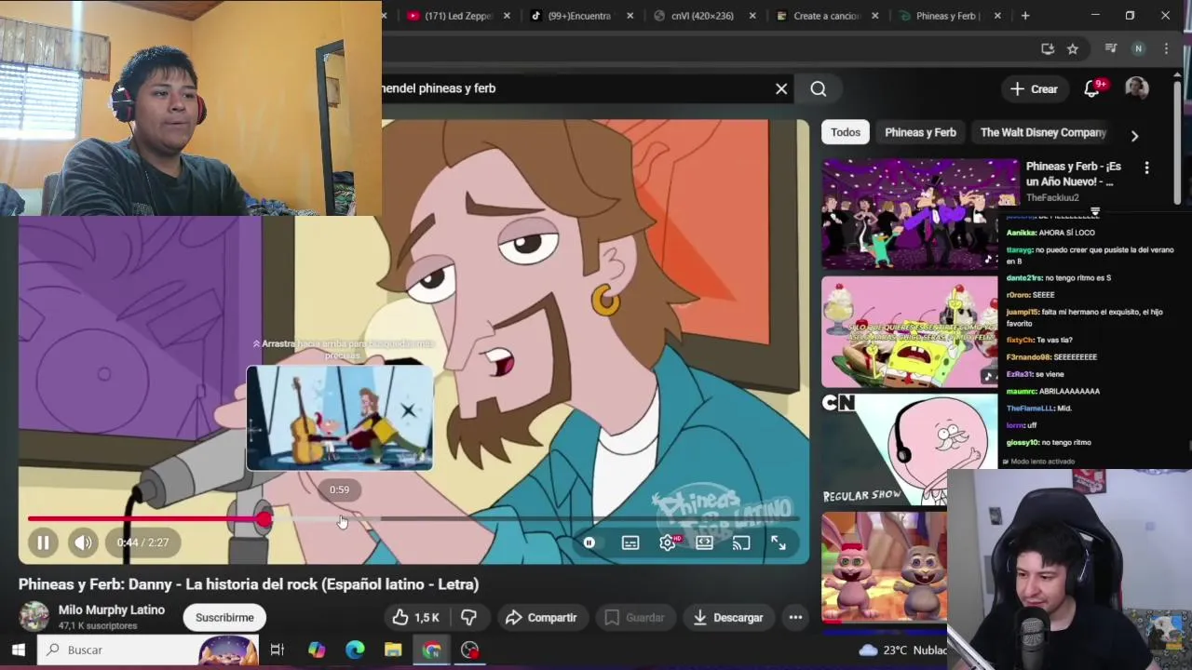Show more filter chips with arrow
This screenshot has width=1192, height=670.
[1134, 135]
